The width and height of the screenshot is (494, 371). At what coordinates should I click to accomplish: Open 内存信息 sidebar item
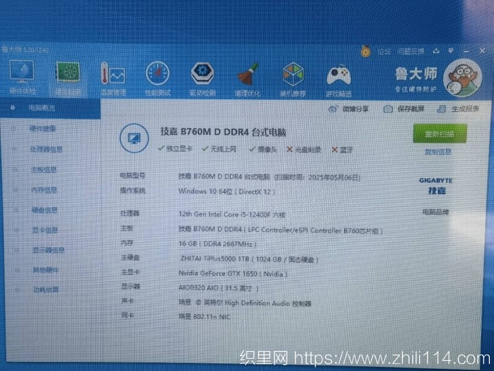[44, 190]
